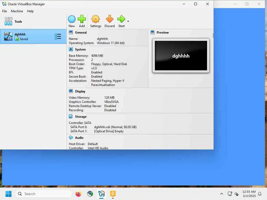Image resolution: width=267 pixels, height=200 pixels.
Task: Open the notifications bell icon
Action: (x=260, y=194)
